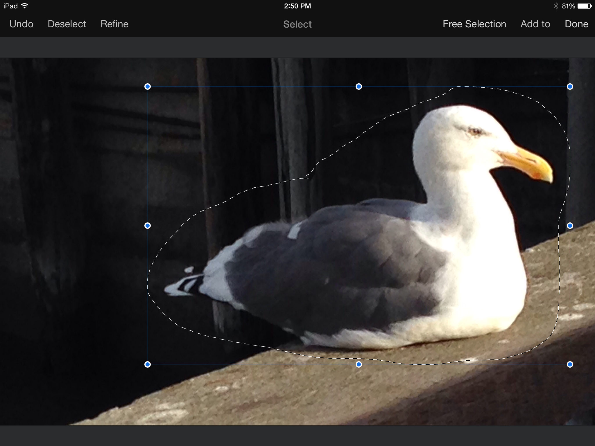Image resolution: width=595 pixels, height=446 pixels.
Task: Tap the 2:50 PM clock
Action: [x=297, y=6]
